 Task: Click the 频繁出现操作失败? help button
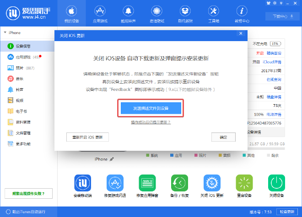pos(28,194)
